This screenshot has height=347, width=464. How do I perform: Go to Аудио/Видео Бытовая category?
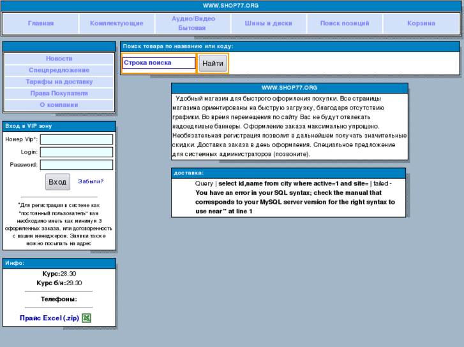[x=193, y=24]
